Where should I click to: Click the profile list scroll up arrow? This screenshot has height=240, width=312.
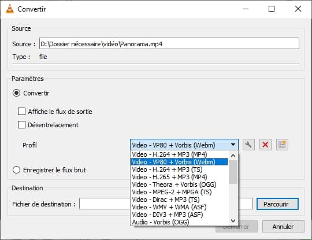233,156
